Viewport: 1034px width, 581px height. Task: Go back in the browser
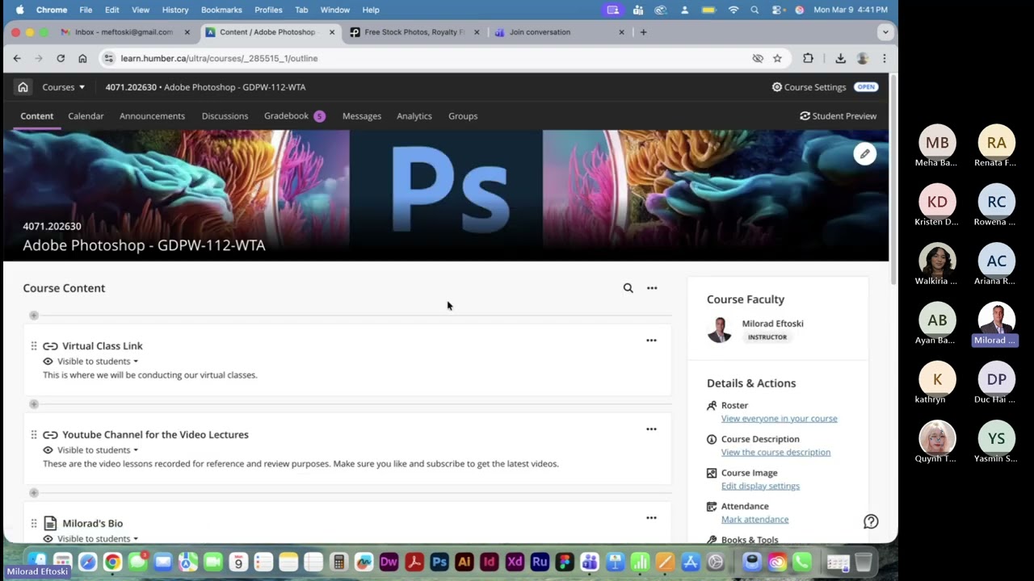pos(17,58)
